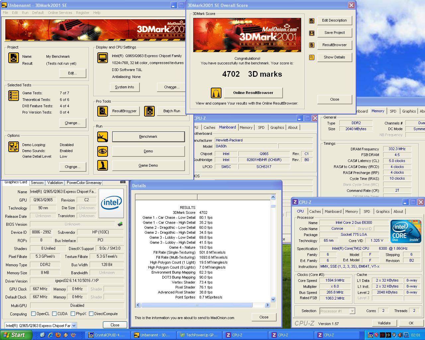Click Edit button under Project
This screenshot has height=340, width=425.
[72, 73]
